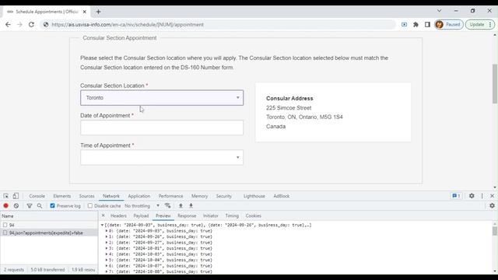Open the Lighthouse tab
This screenshot has height=280, width=498.
click(x=254, y=196)
